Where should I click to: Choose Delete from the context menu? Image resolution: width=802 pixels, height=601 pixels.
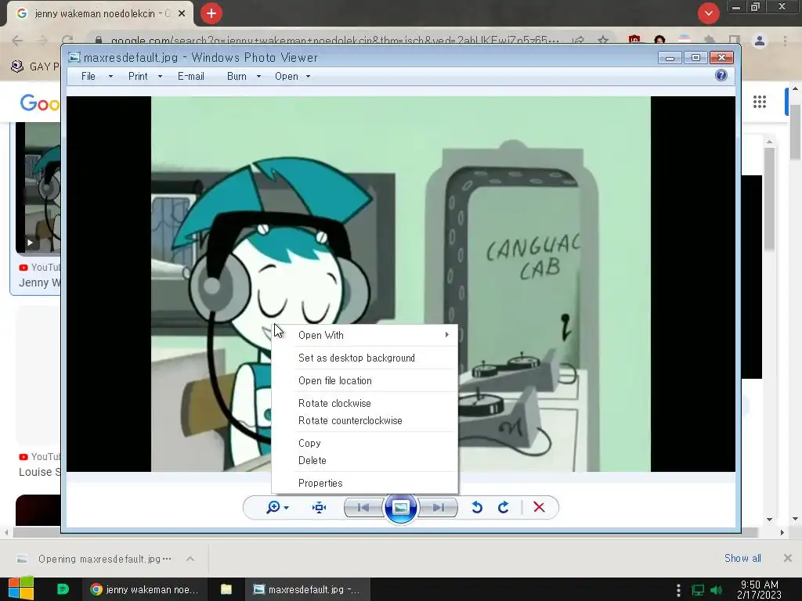pyautogui.click(x=365, y=460)
